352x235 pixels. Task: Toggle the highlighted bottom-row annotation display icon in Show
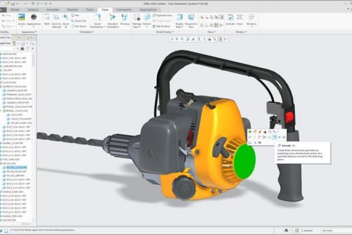pyautogui.click(x=216, y=25)
